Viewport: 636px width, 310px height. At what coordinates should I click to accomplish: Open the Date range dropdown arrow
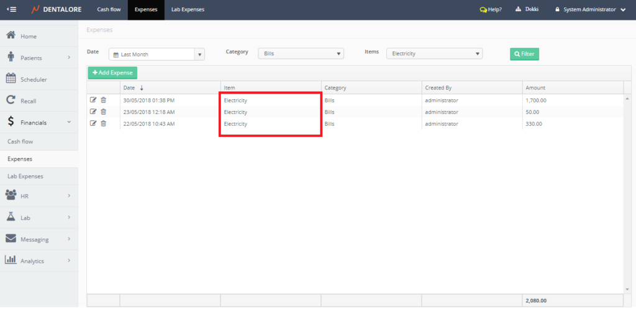199,55
